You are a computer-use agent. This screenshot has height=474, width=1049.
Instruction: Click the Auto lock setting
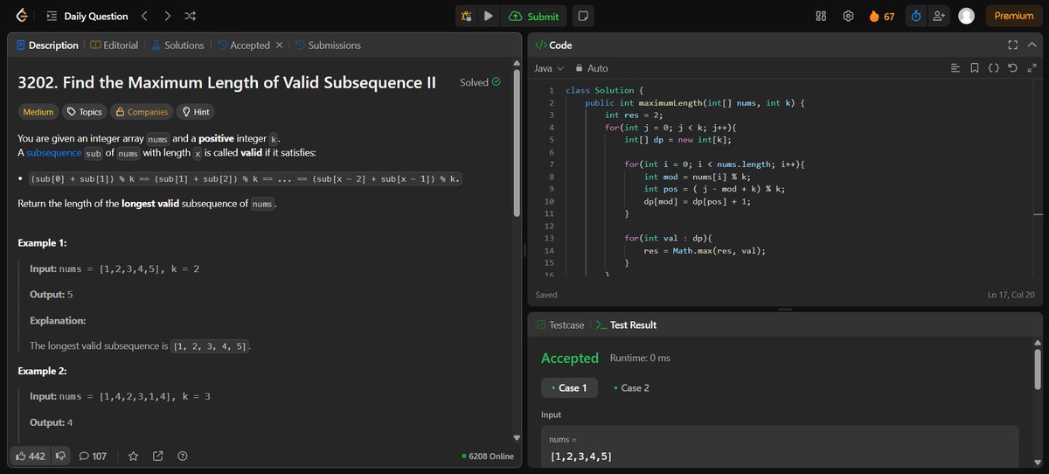click(591, 68)
